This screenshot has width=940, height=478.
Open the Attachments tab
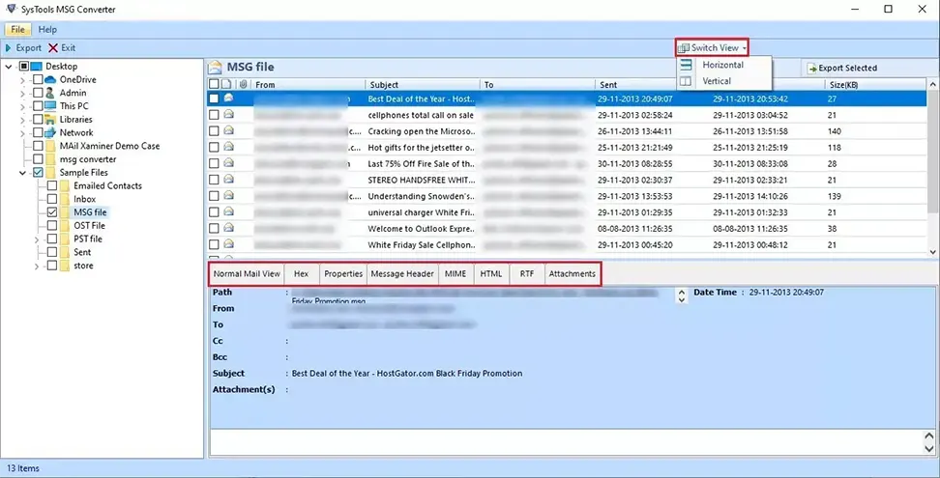pos(572,273)
